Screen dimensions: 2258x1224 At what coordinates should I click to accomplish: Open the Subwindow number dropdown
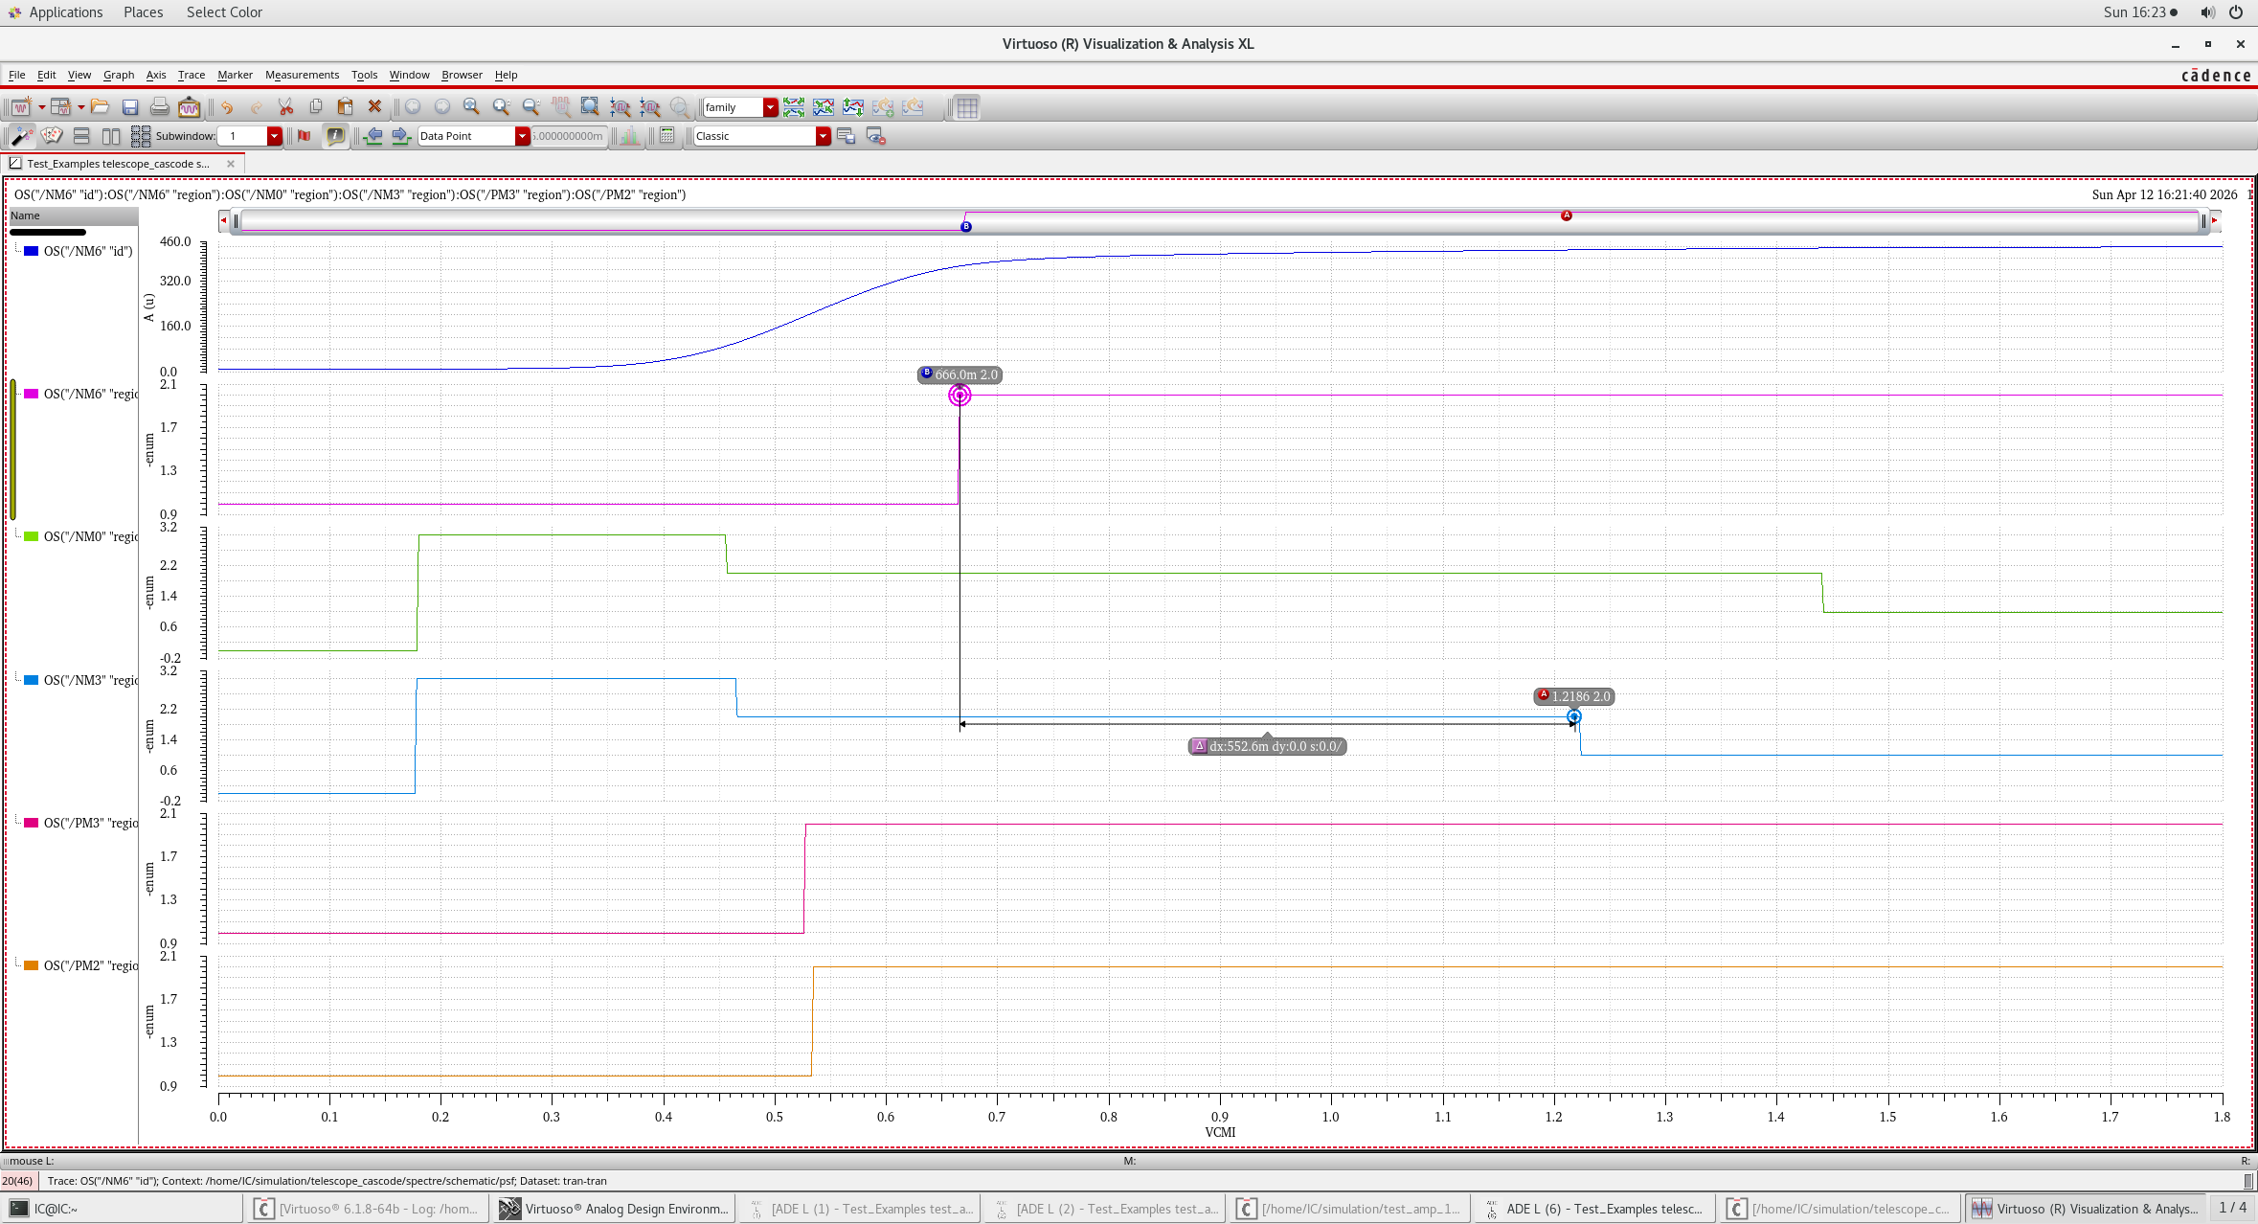tap(274, 136)
